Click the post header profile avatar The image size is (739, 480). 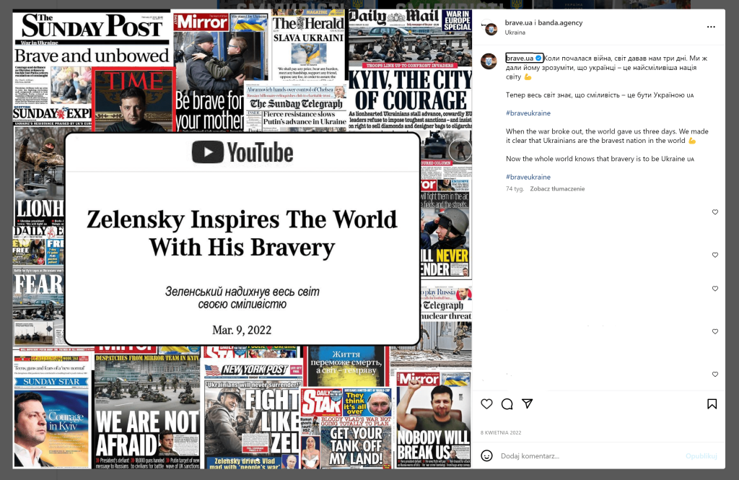pos(491,28)
